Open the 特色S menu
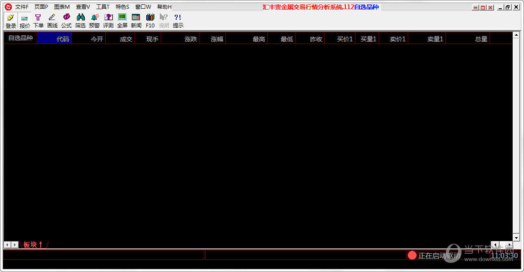This screenshot has height=272, width=524. [x=122, y=7]
